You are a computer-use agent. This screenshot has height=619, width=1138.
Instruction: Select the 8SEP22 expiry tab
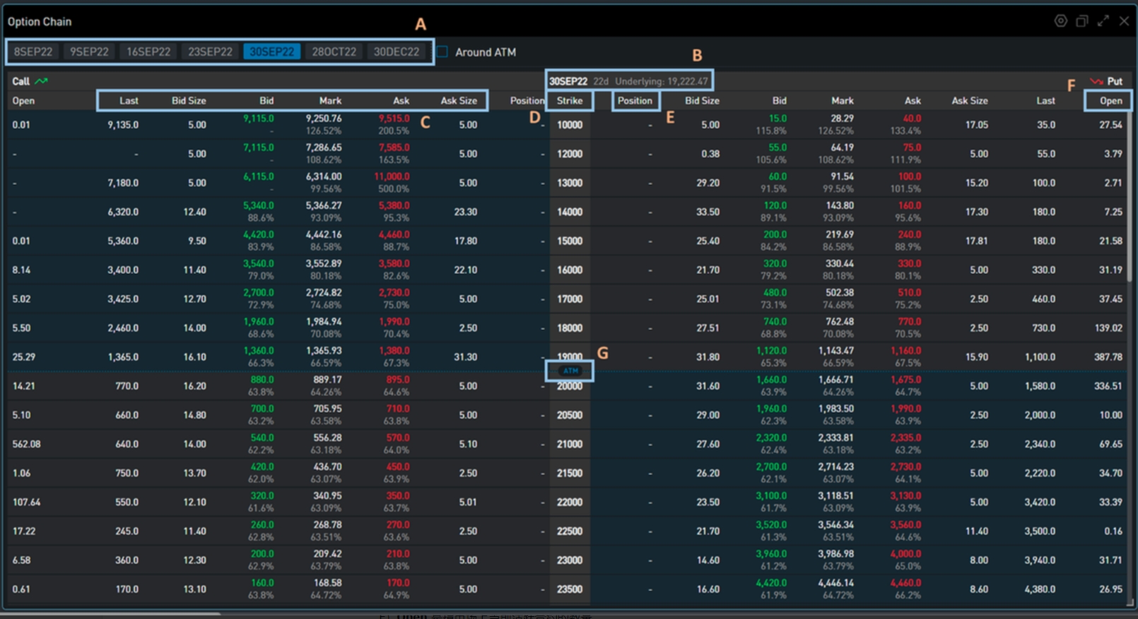[x=33, y=52]
